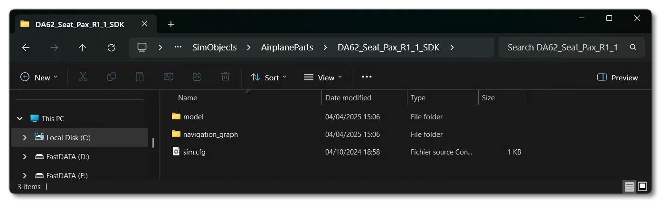Click sim.cfg date 04/10/2024 18:58
This screenshot has height=203, width=661.
tap(352, 152)
